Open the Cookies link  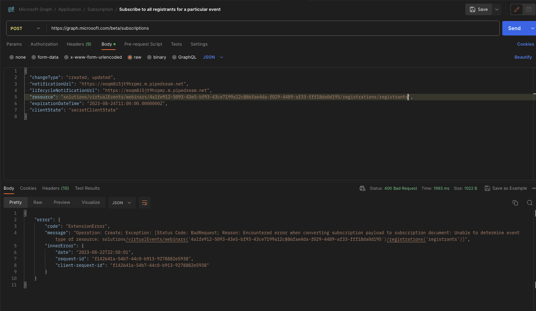[x=525, y=44]
